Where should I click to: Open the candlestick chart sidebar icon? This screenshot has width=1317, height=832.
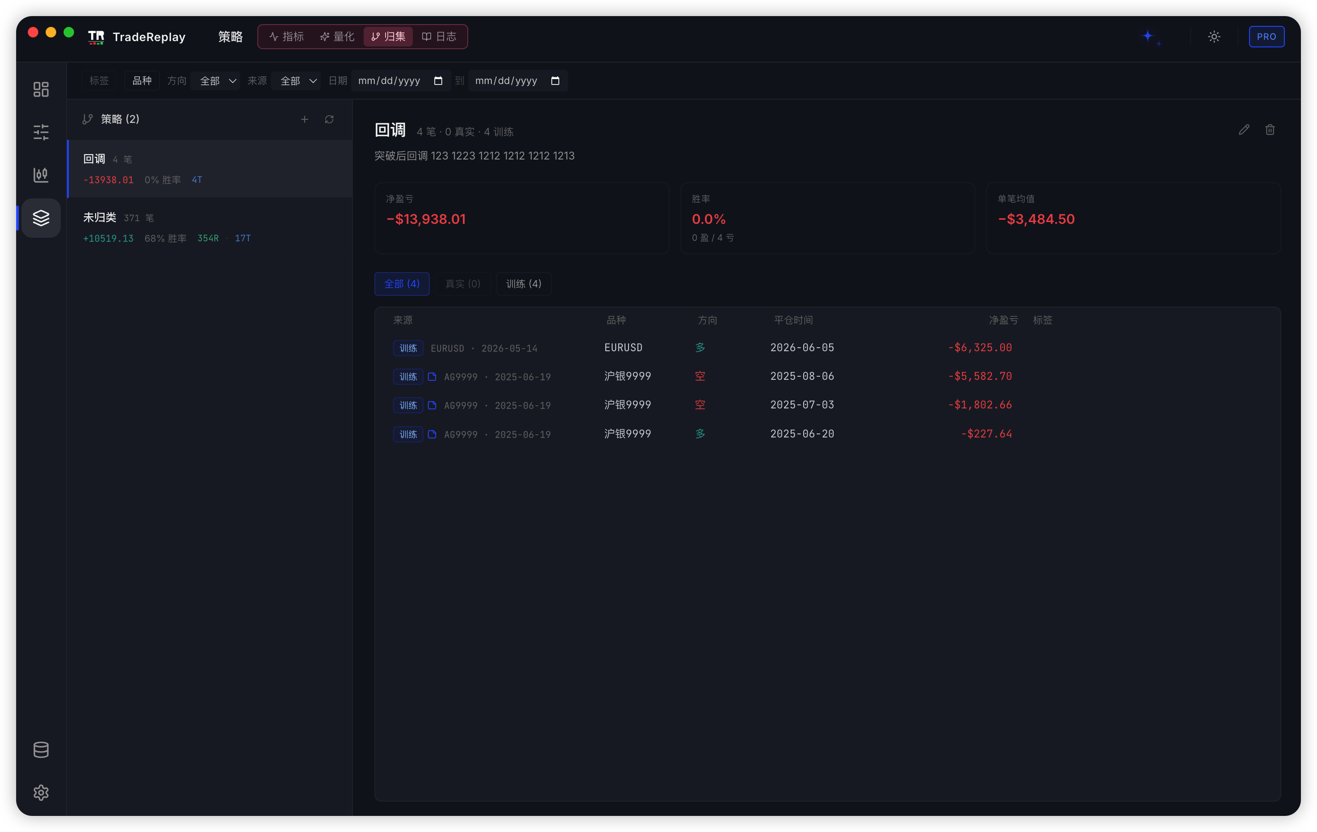tap(41, 175)
